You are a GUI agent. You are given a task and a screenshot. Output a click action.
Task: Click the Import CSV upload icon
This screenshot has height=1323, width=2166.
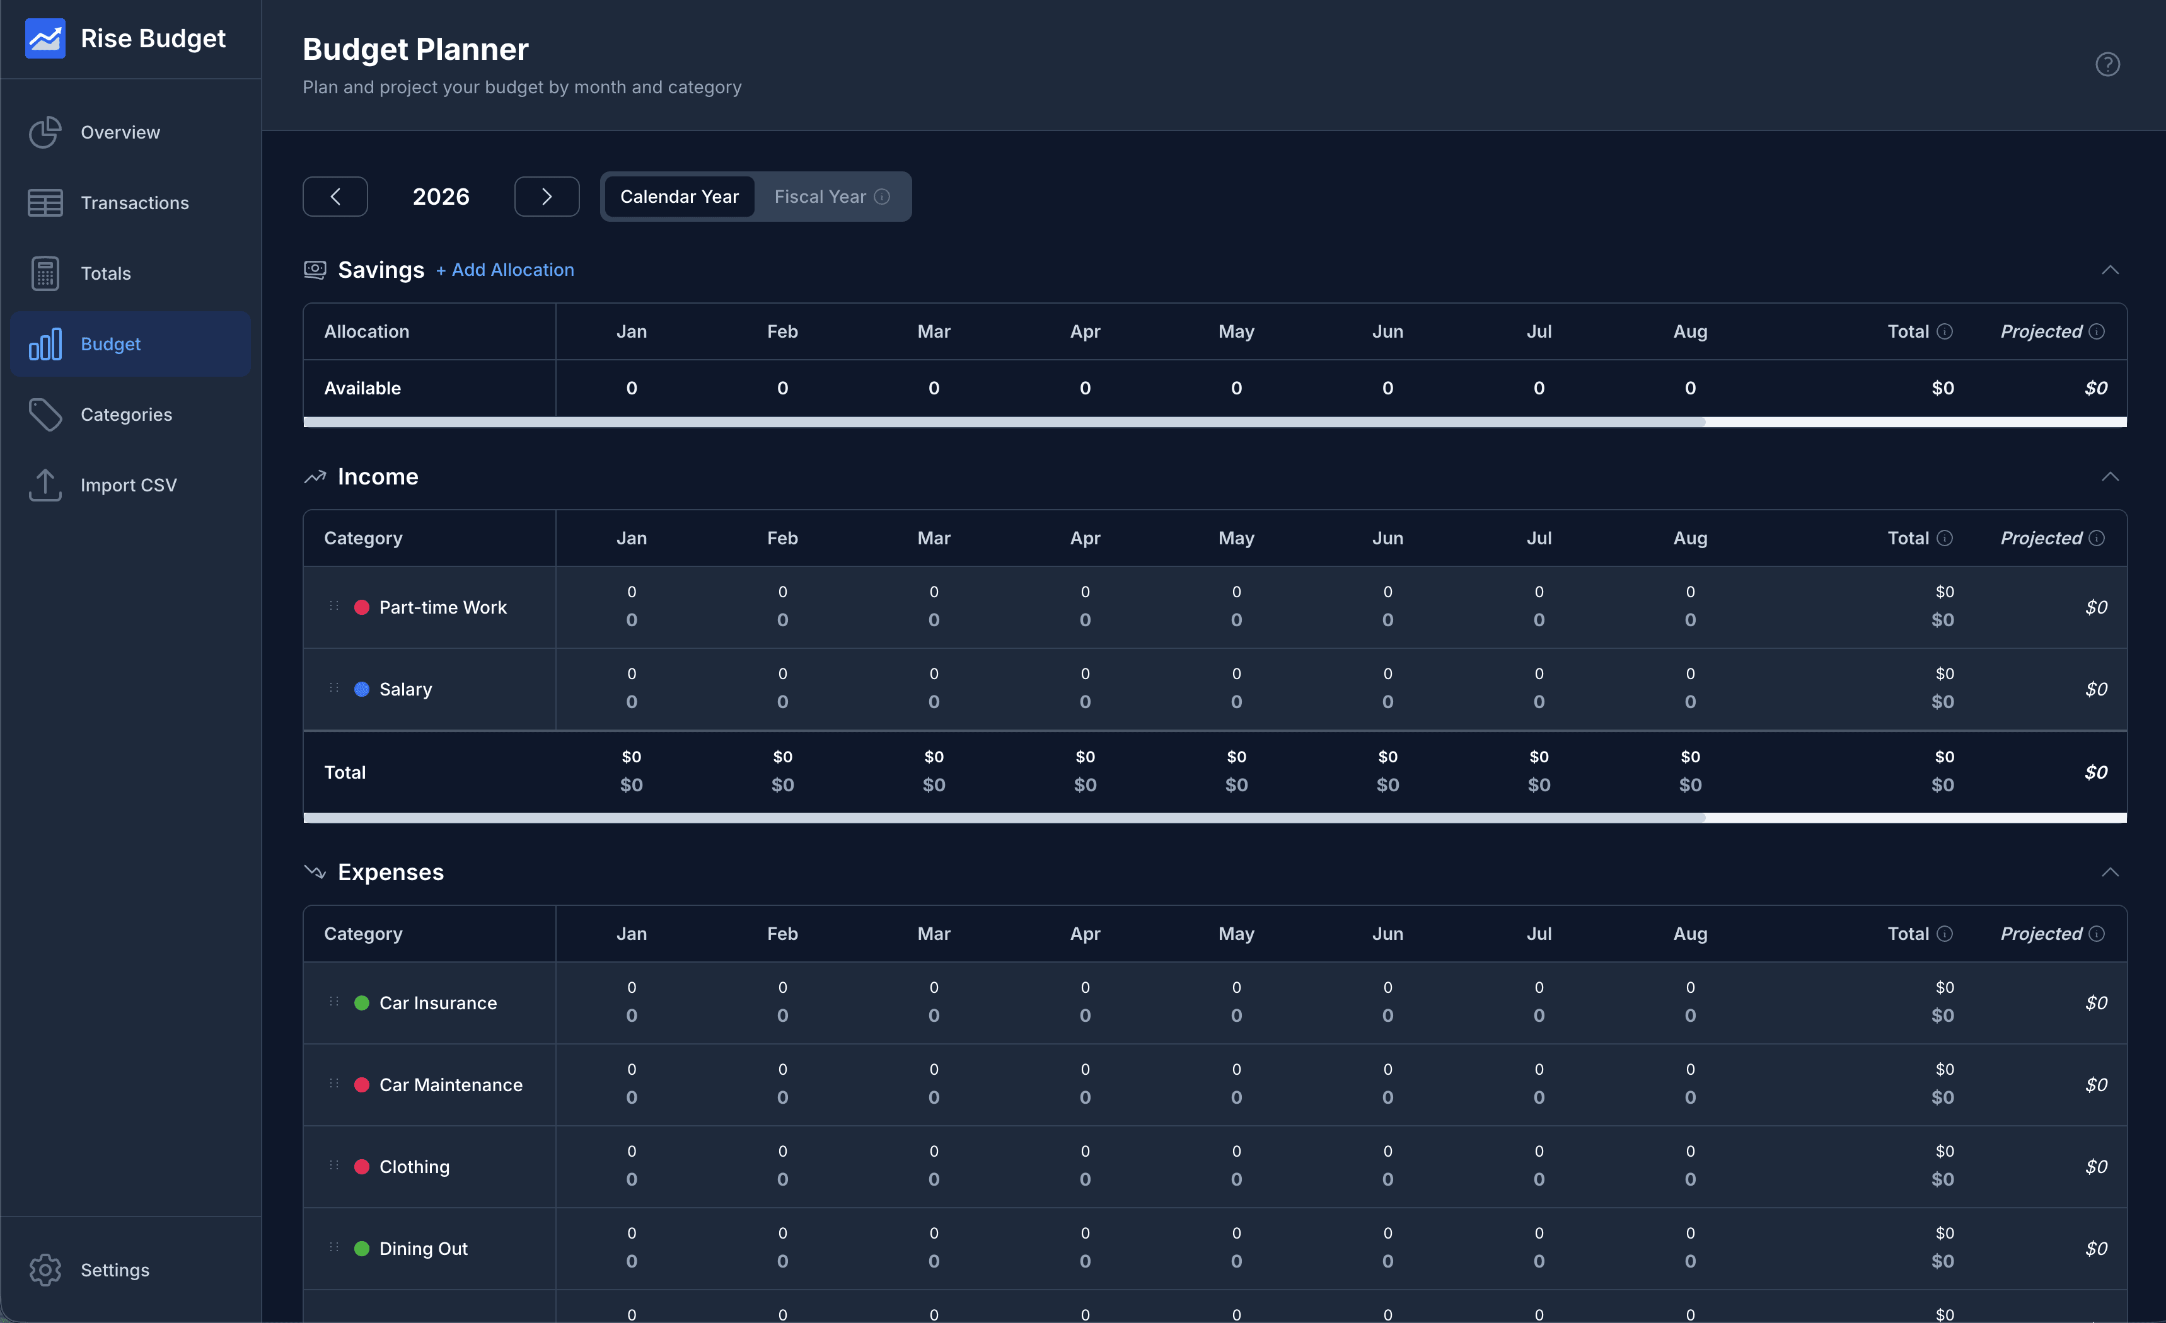pos(45,485)
